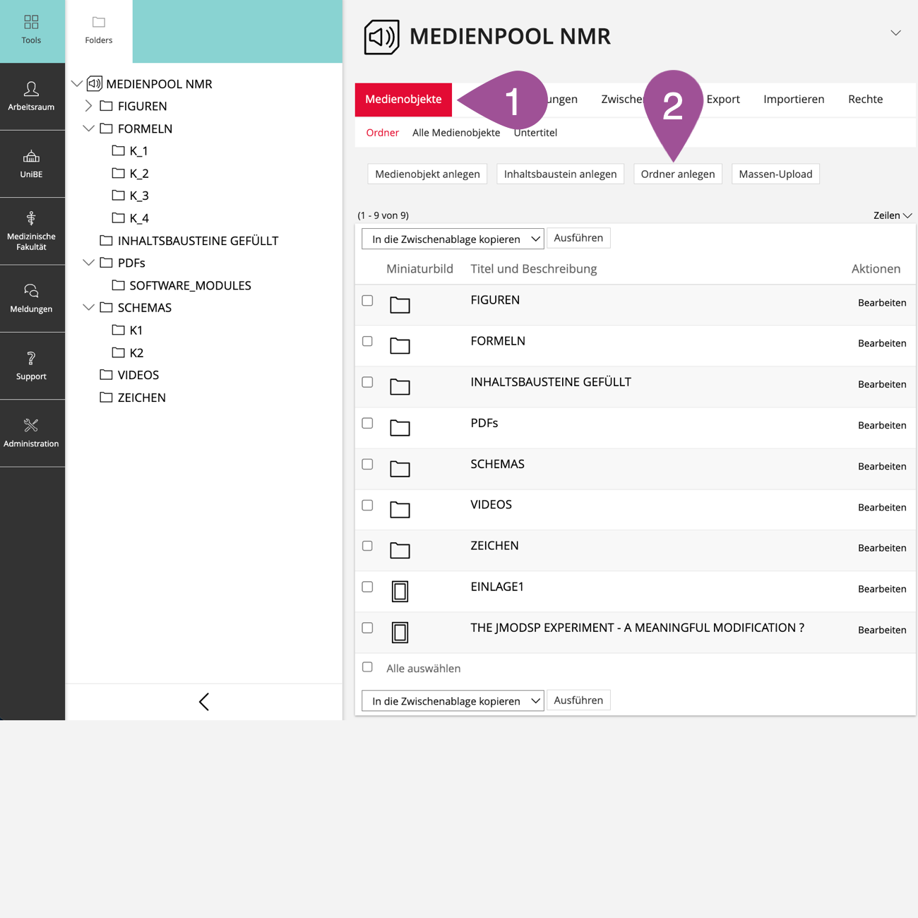Collapse the sidebar with the left arrow
Image resolution: width=918 pixels, height=918 pixels.
(x=204, y=702)
